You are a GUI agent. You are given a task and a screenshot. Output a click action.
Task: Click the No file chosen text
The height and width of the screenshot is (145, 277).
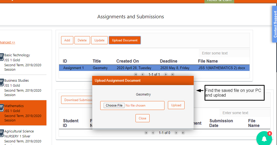click(135, 105)
